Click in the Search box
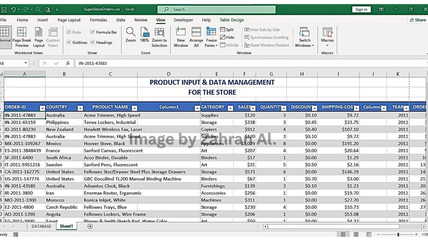The height and width of the screenshot is (241, 428). tap(216, 9)
